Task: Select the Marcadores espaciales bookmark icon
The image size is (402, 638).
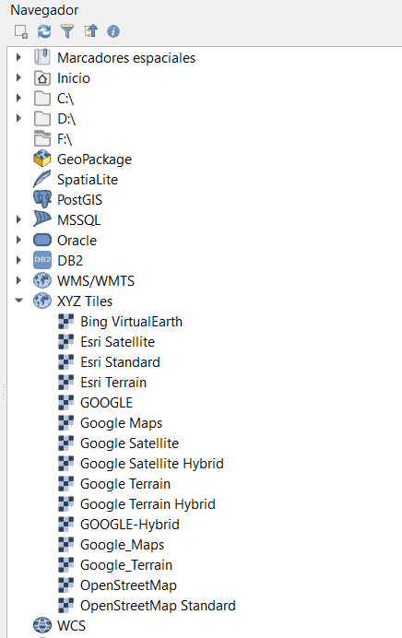Action: (x=42, y=57)
